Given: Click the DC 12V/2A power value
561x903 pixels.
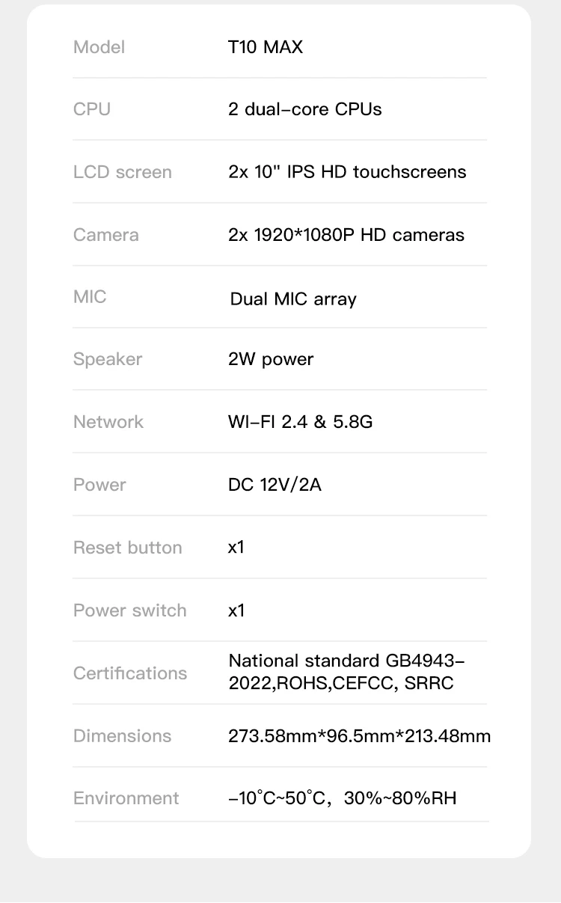Looking at the screenshot, I should coord(275,485).
